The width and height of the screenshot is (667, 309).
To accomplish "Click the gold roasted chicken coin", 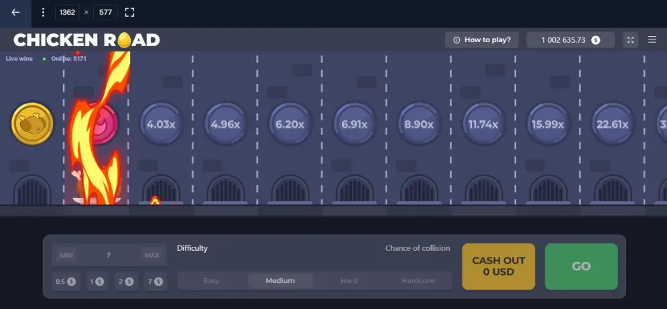I will (32, 124).
